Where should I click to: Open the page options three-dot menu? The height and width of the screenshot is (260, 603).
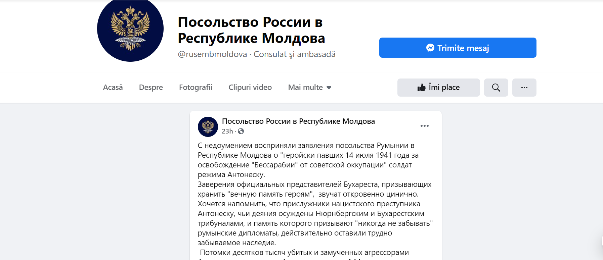point(524,88)
